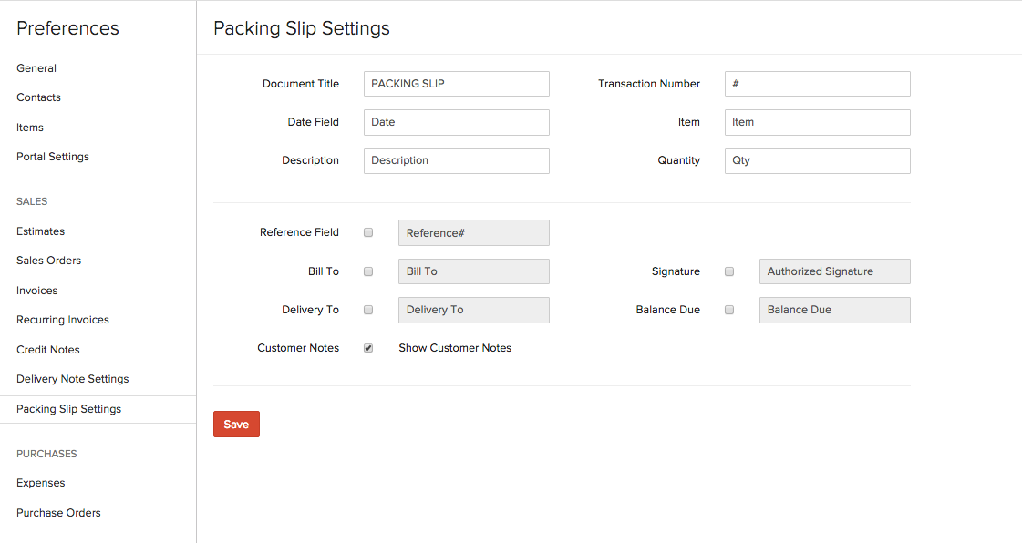Open Portal Settings page
1022x543 pixels.
point(53,157)
